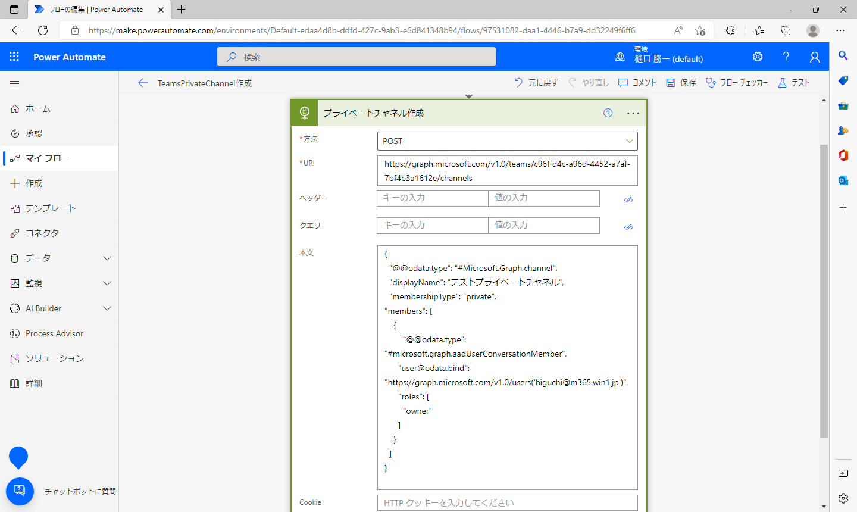This screenshot has height=512, width=857.
Task: Open browser extensions puzzle icon
Action: [x=731, y=30]
